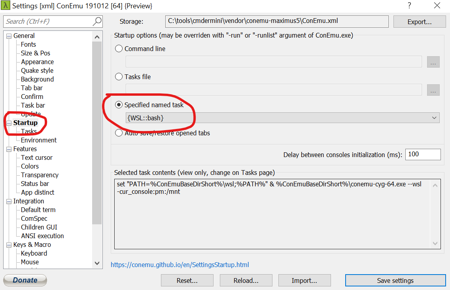The width and height of the screenshot is (450, 290).
Task: Click the help question mark icon
Action: [x=409, y=6]
